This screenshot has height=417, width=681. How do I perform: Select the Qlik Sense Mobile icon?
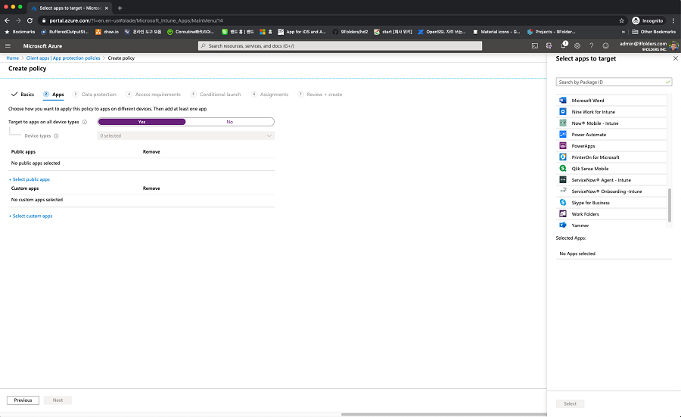pos(563,169)
